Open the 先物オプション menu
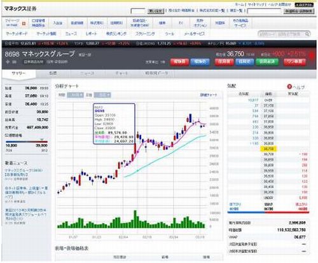Viewport: 318px width, 263px height. tap(200, 23)
